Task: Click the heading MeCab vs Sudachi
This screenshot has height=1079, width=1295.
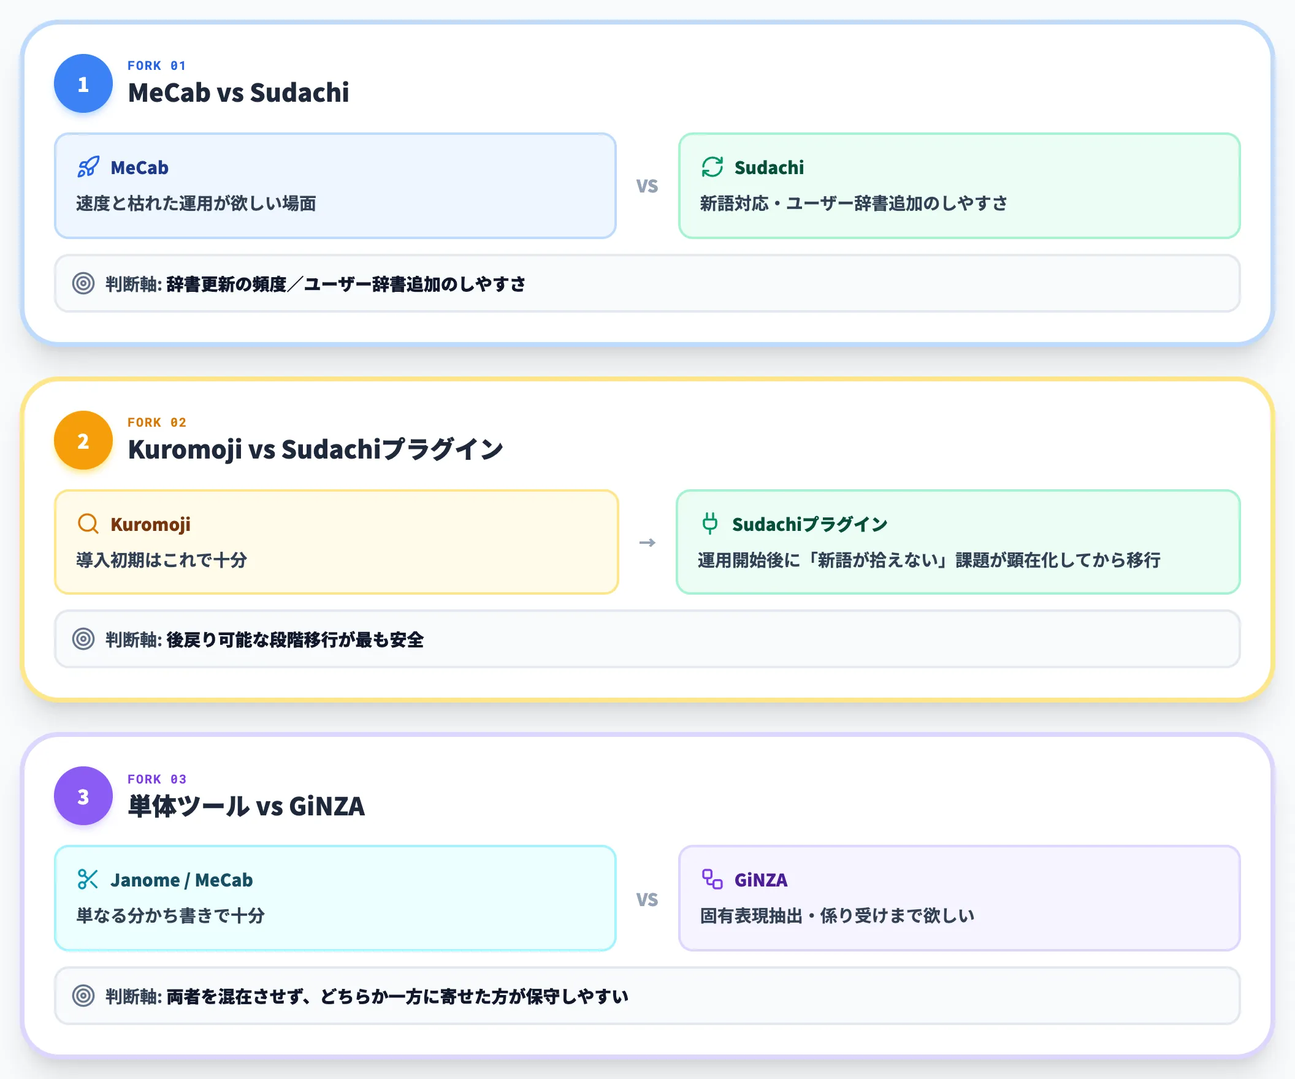Action: [x=238, y=93]
